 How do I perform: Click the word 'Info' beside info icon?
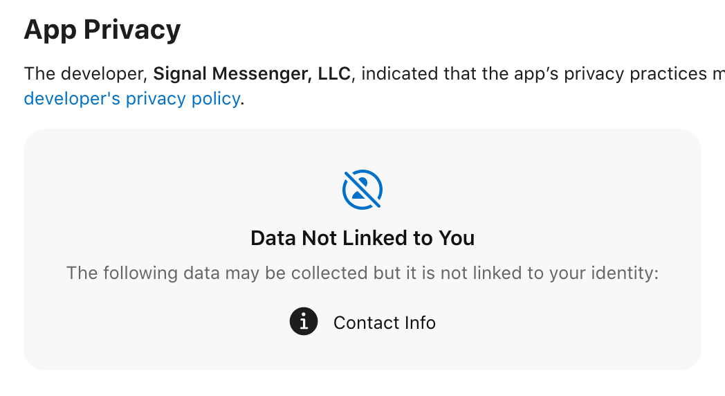tap(420, 323)
